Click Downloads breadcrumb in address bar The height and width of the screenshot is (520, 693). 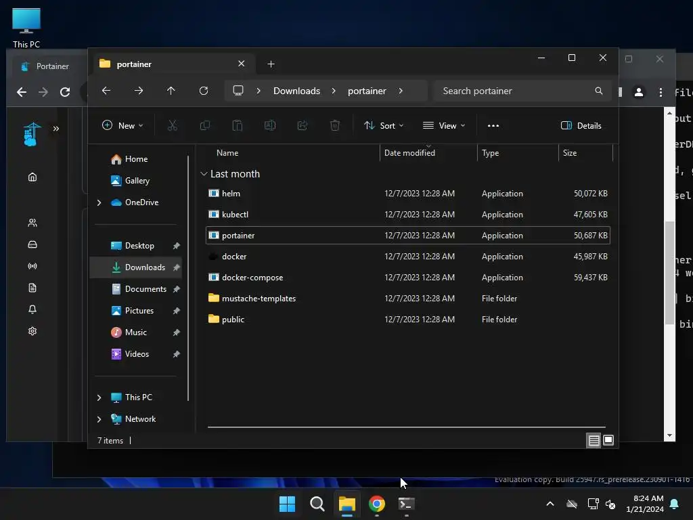coord(296,91)
